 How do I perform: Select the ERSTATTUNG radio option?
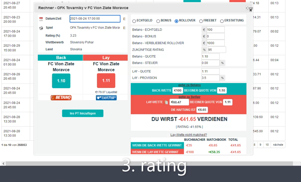click(x=222, y=21)
